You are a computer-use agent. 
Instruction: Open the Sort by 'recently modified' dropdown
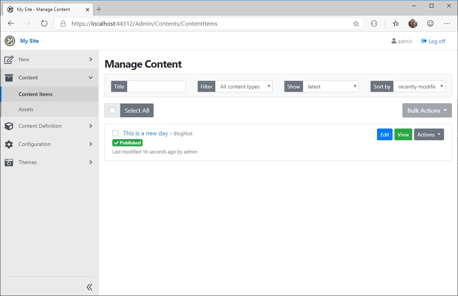click(419, 86)
